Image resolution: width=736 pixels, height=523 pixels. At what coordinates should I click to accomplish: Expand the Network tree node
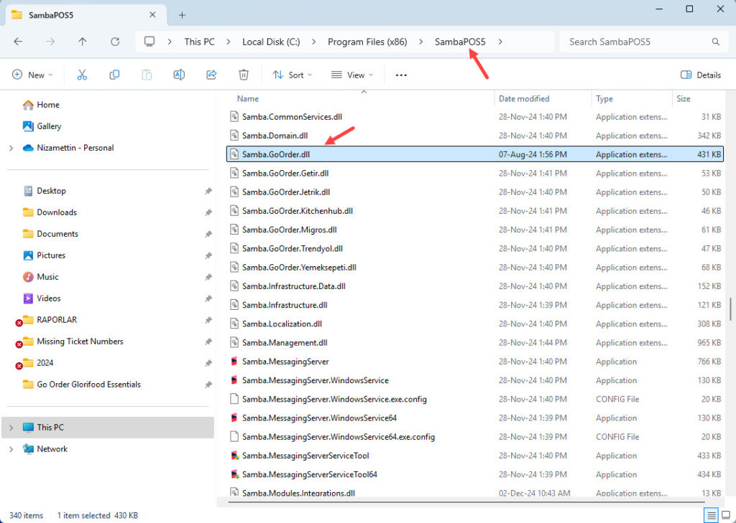point(11,449)
